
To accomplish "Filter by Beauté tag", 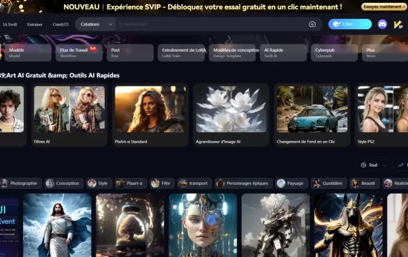I will [x=364, y=183].
